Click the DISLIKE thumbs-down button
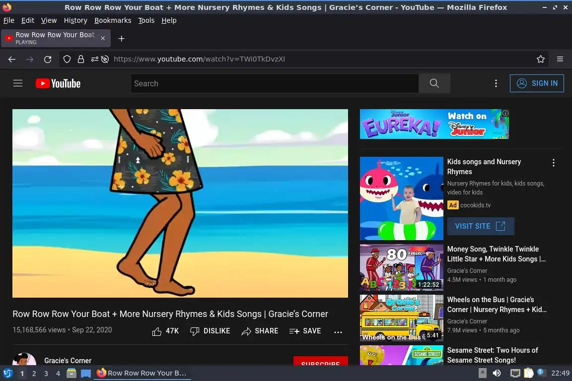The height and width of the screenshot is (381, 572). [210, 331]
